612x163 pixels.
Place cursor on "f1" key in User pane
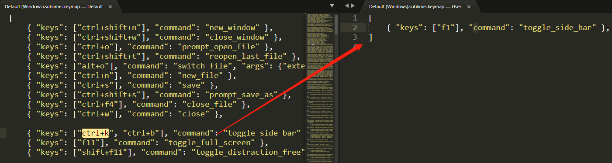[x=445, y=28]
